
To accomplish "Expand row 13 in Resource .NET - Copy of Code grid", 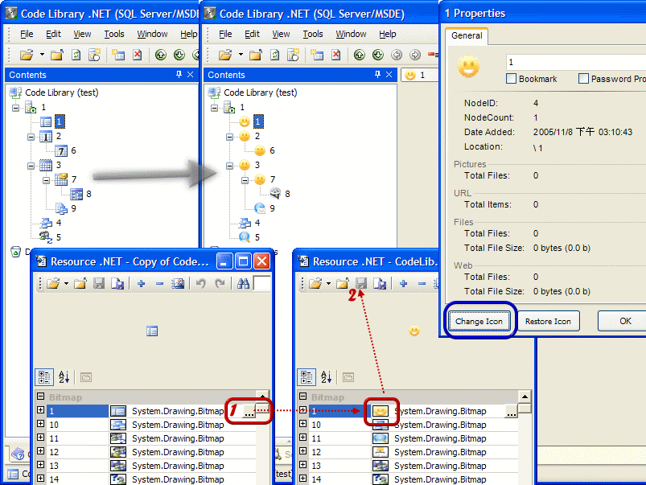I will coord(40,464).
